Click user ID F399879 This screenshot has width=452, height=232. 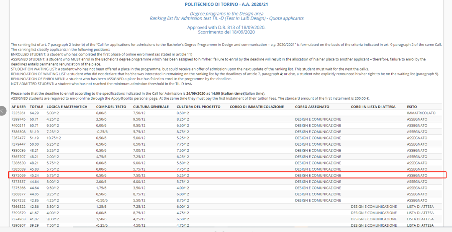18,213
